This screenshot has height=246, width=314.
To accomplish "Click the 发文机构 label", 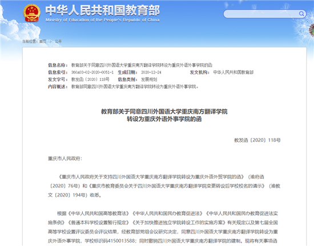I will (x=200, y=72).
